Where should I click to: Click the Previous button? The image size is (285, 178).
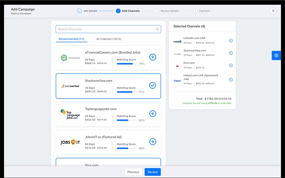pyautogui.click(x=133, y=172)
